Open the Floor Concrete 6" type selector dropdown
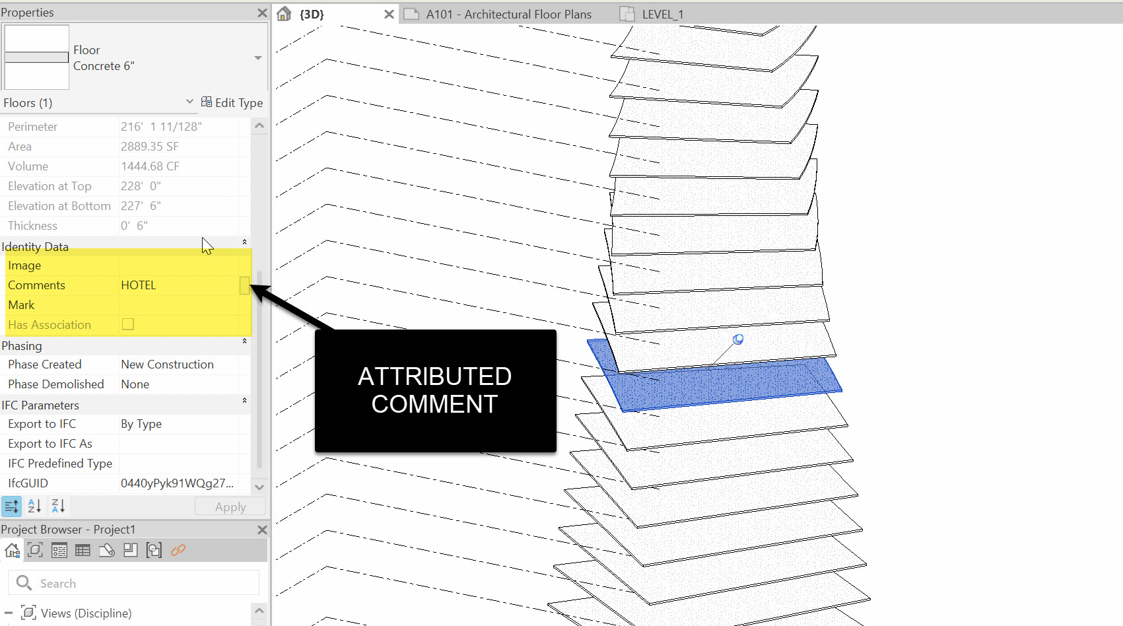Image resolution: width=1123 pixels, height=626 pixels. (x=258, y=58)
